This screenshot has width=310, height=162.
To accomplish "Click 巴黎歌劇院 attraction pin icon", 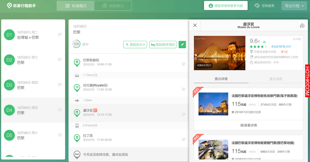I will 77,62.
